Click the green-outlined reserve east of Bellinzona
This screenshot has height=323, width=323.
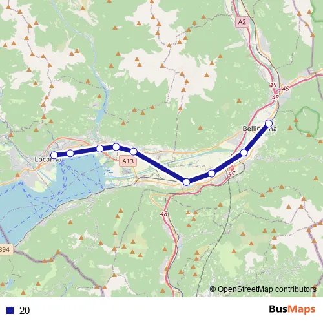pyautogui.click(x=307, y=120)
